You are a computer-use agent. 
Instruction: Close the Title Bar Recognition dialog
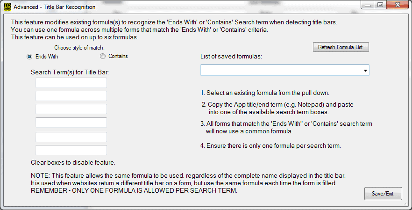397,5
